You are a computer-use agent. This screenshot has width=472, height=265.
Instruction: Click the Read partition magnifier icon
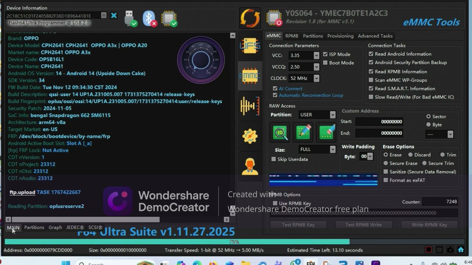click(280, 132)
